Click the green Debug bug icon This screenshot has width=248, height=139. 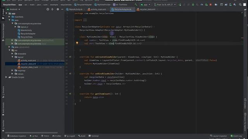(x=193, y=5)
